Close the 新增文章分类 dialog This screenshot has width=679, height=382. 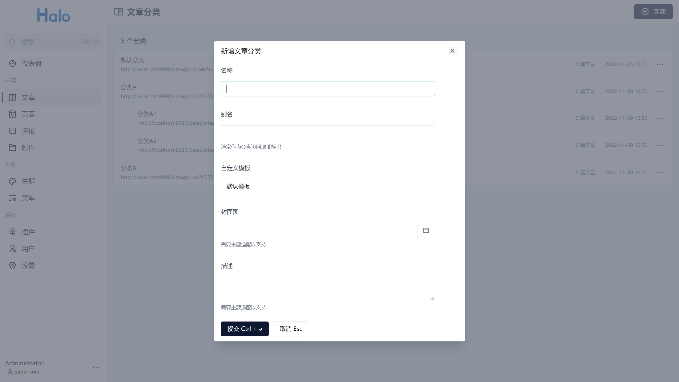[452, 51]
